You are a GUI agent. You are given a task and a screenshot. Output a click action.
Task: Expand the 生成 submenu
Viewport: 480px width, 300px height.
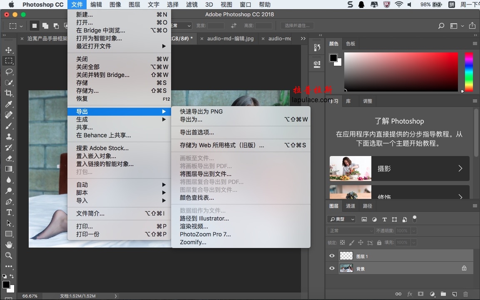[119, 119]
